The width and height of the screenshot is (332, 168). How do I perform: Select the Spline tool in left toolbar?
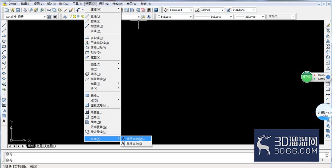click(x=4, y=68)
